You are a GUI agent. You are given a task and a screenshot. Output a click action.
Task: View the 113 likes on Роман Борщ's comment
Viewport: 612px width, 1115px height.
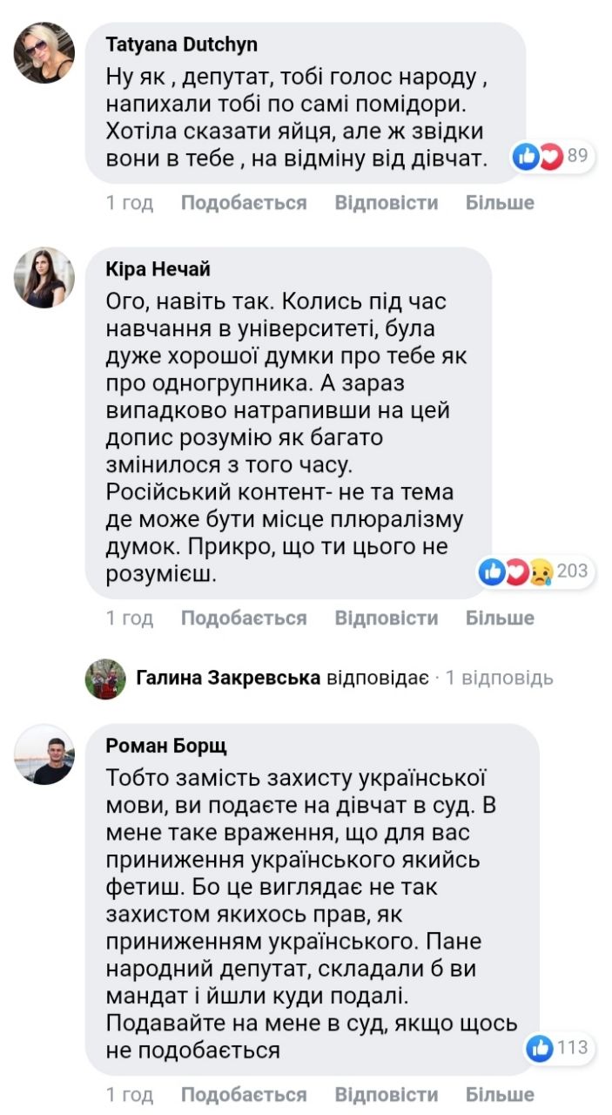[x=557, y=1048]
